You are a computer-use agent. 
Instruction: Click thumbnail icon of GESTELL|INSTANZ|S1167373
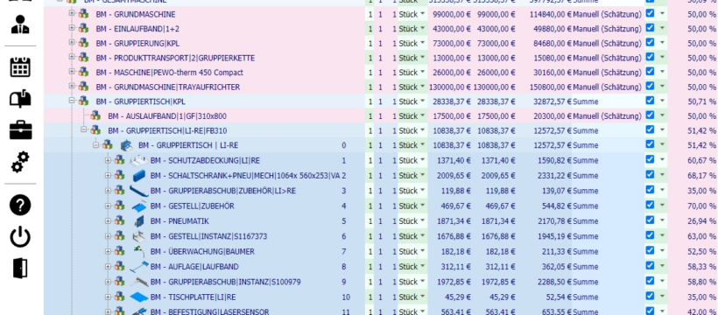point(138,236)
